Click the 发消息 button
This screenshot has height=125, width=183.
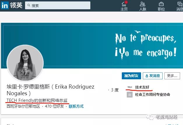coord(153,76)
